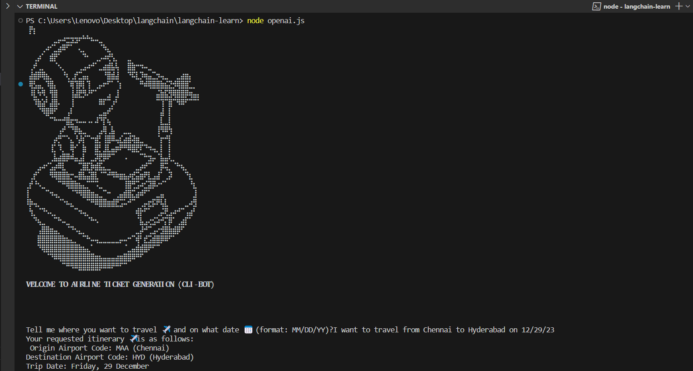The height and width of the screenshot is (371, 693).
Task: Click the PS C:\Users\Lenovo\Desktop\langchain prompt path
Action: tap(135, 20)
